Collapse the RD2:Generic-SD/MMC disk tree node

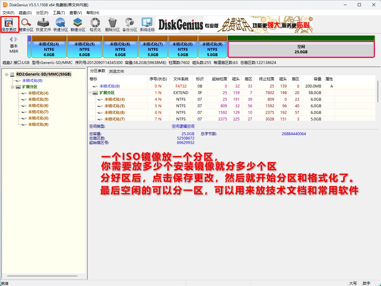click(7, 74)
